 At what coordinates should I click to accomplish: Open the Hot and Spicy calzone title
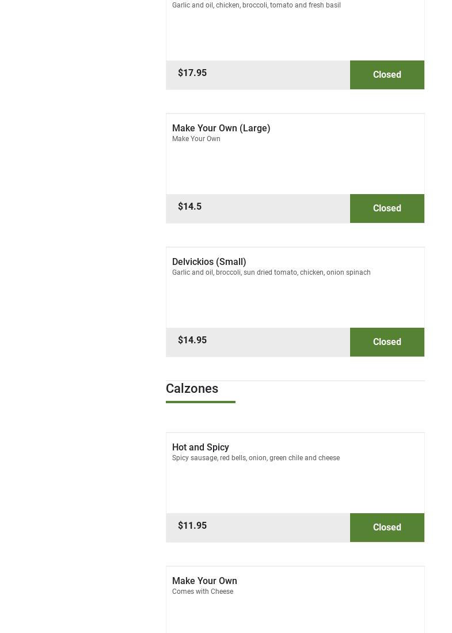click(x=200, y=448)
